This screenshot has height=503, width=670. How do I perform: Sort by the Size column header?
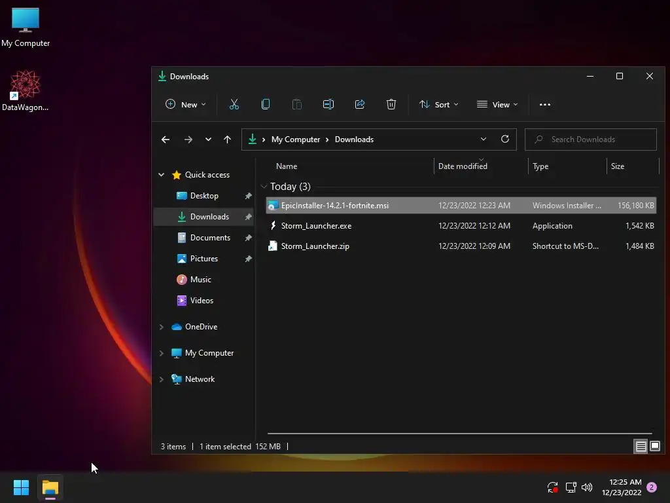[x=618, y=166]
